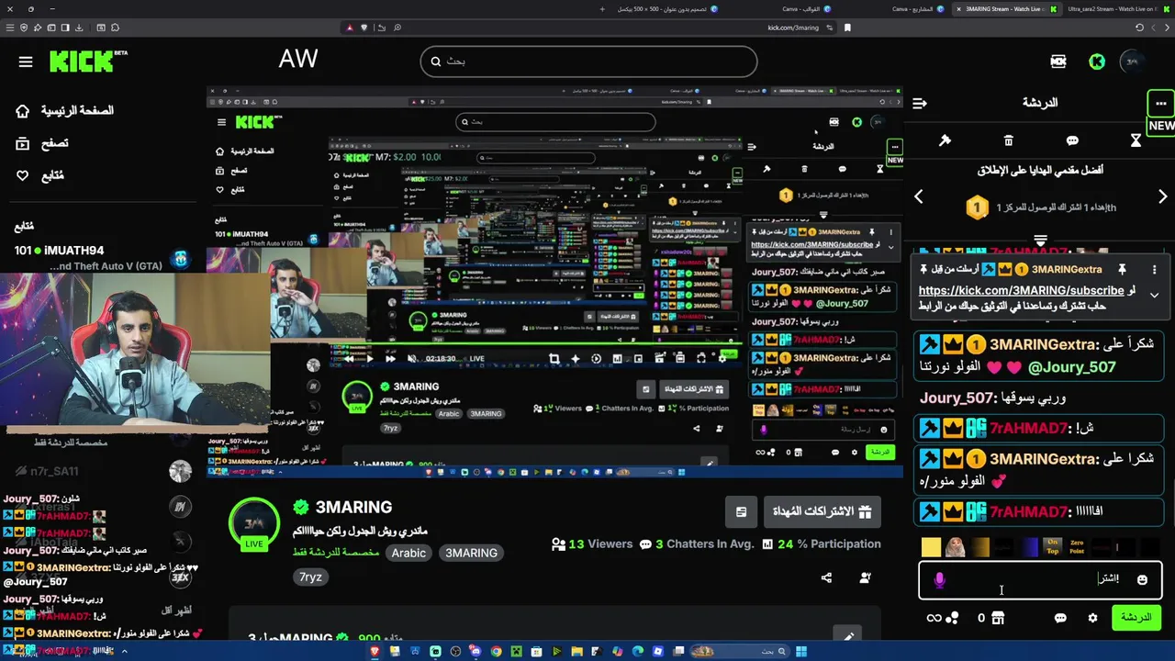Viewport: 1175px width, 661px height.
Task: Open the Gifted Subscriptions button
Action: 822,511
